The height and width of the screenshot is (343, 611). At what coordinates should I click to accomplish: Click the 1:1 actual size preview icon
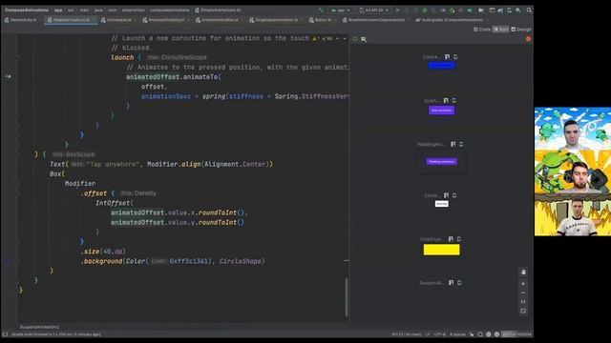coord(523,302)
